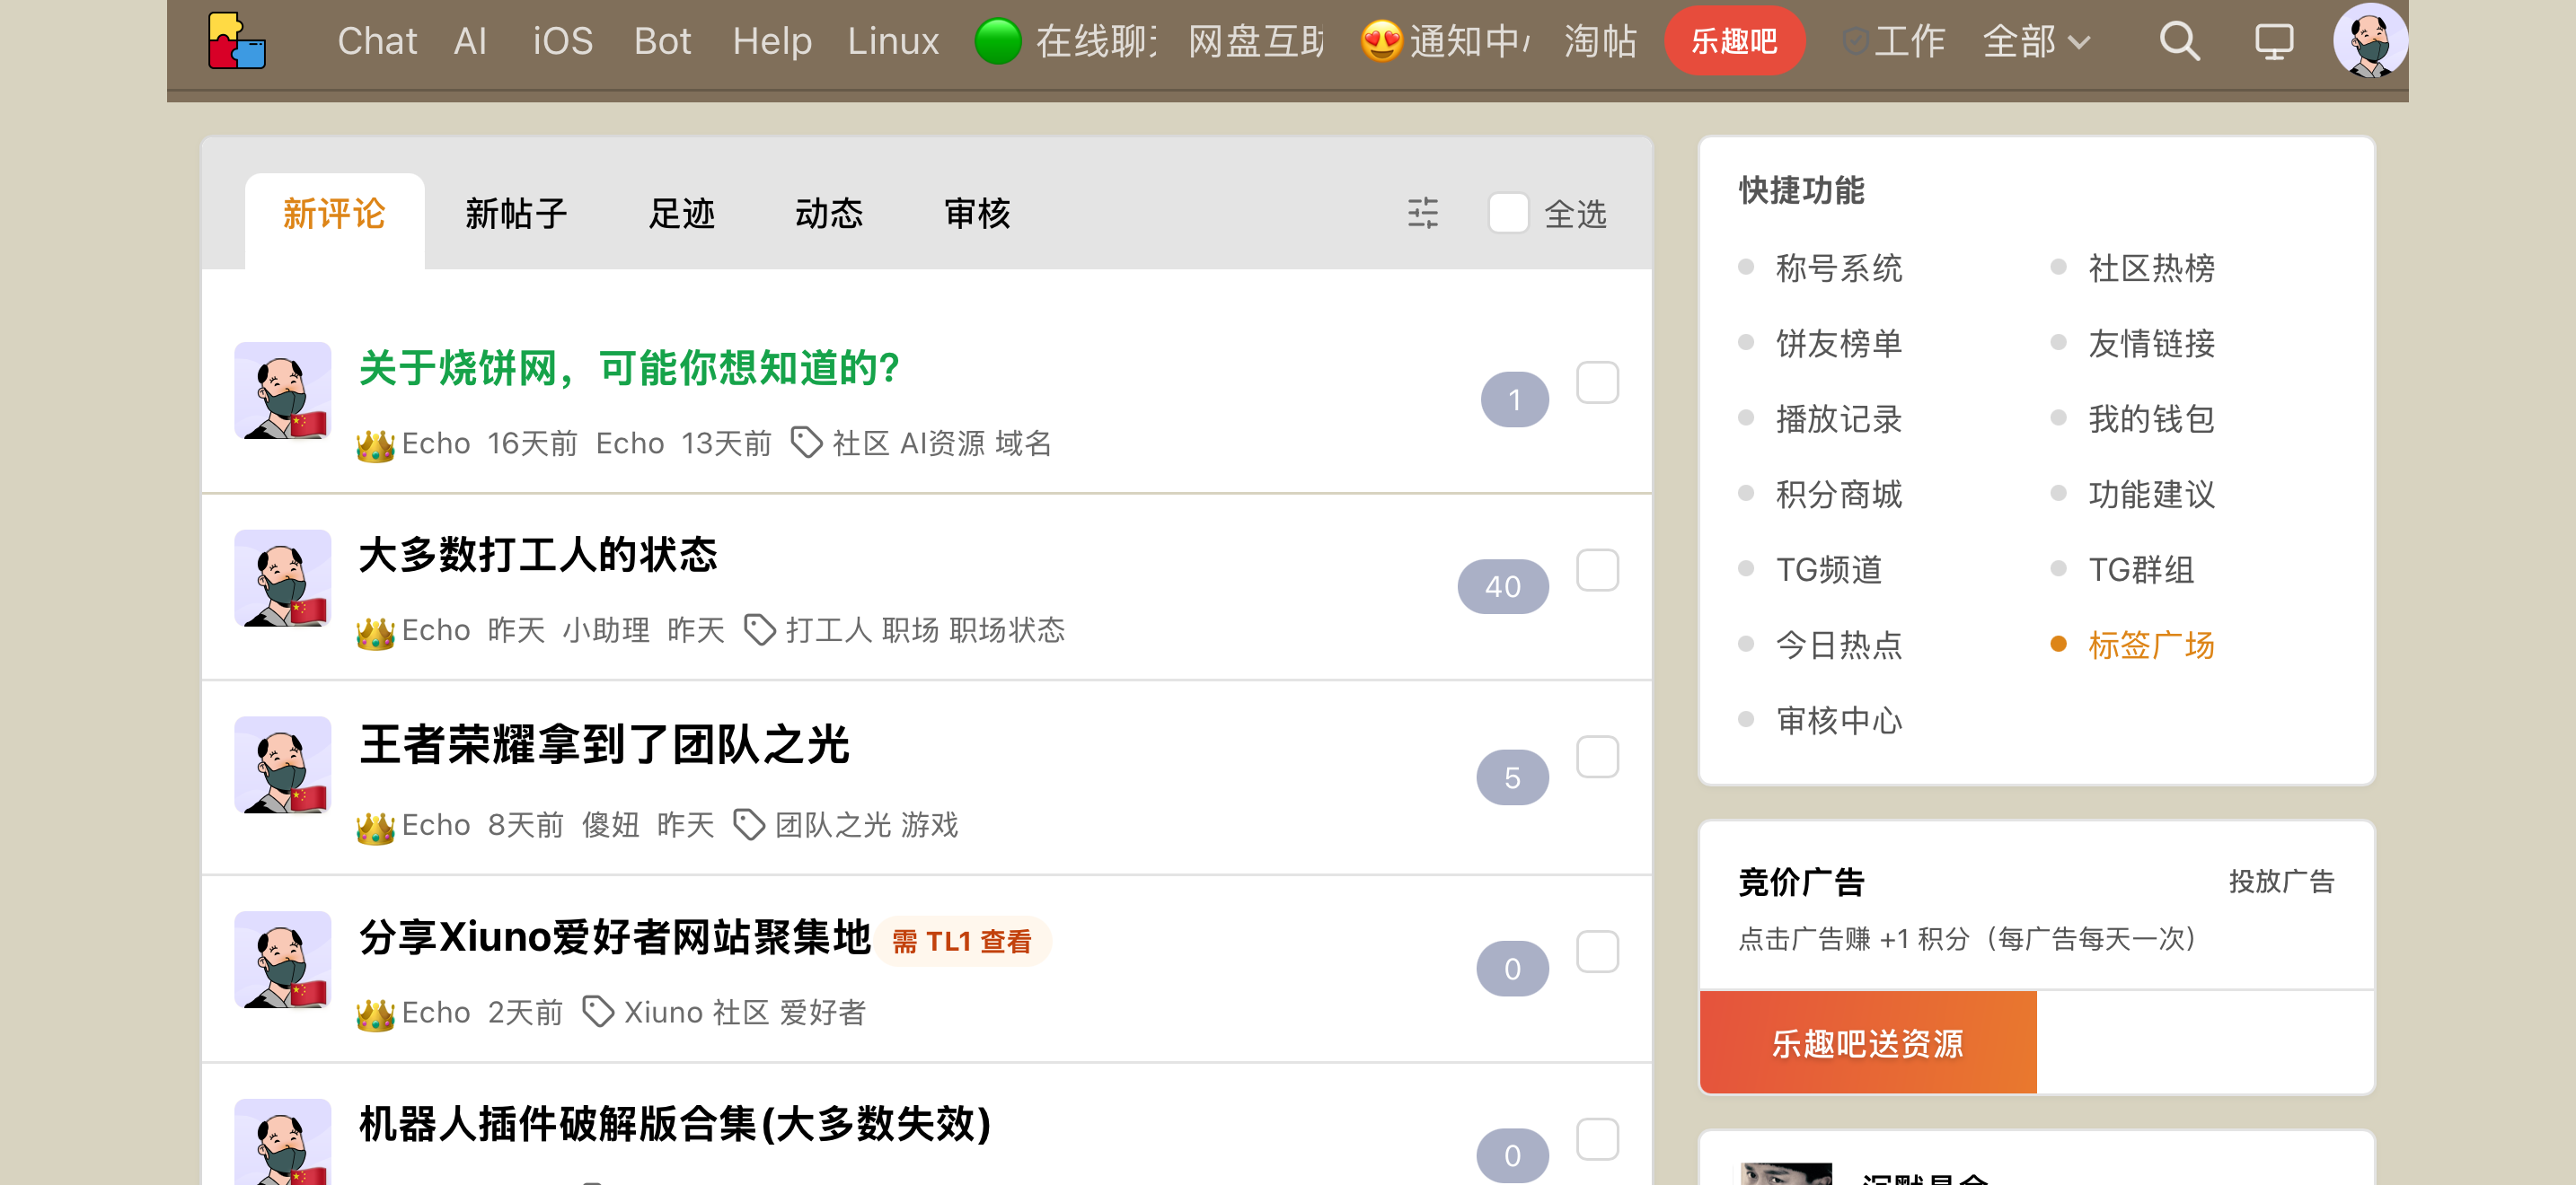
Task: Click the 工作 nav item with shield
Action: (1893, 41)
